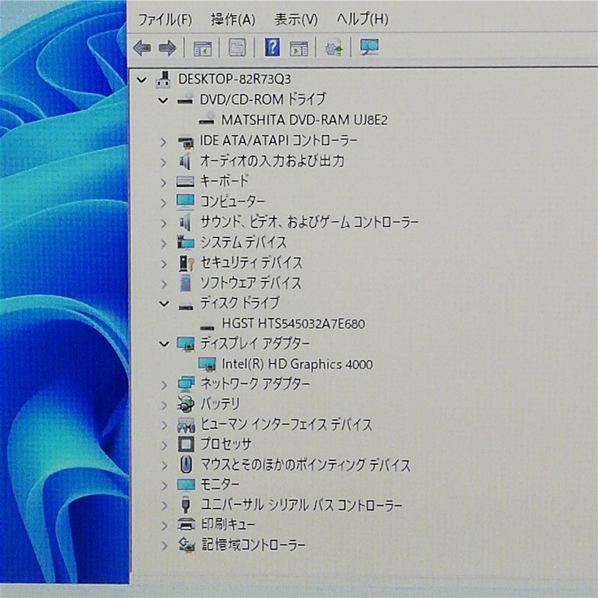The height and width of the screenshot is (598, 598).
Task: Expand the プロセッサ category
Action: [164, 445]
